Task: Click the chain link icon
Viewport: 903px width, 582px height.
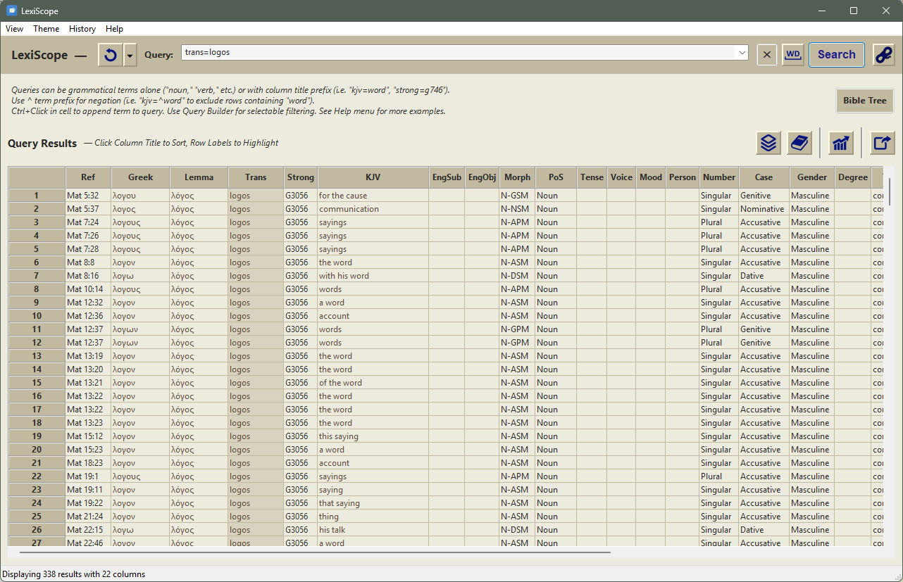Action: 883,55
